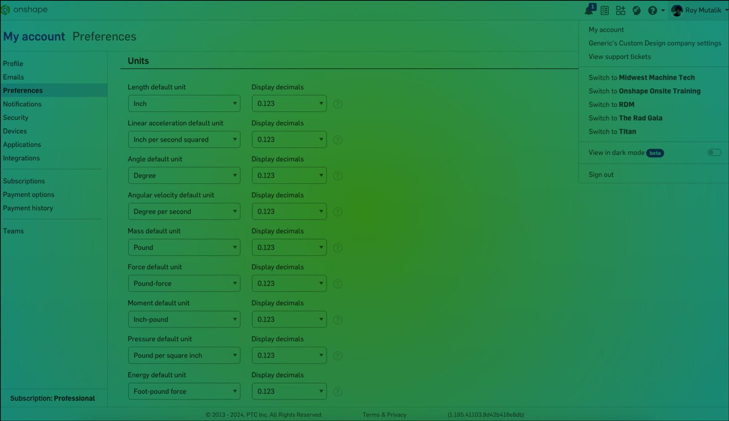Expand the Pressure default unit dropdown
Viewport: 729px width, 421px height.
point(184,355)
